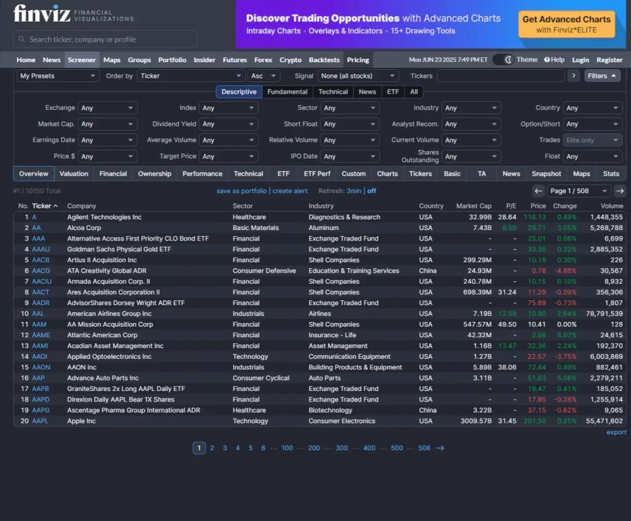Open the Dividend Yield filter dropdown
631x521 pixels.
pos(228,124)
